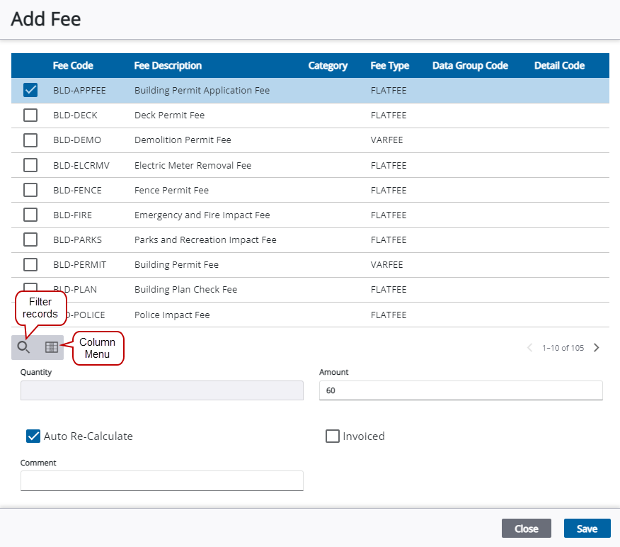This screenshot has width=620, height=547.
Task: Sort by Fee Description column header
Action: 168,65
